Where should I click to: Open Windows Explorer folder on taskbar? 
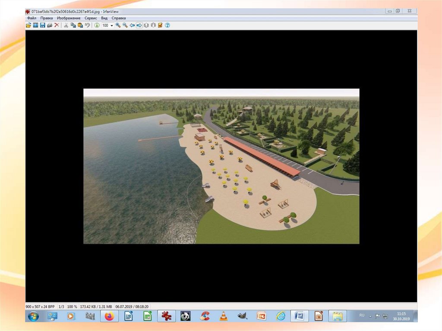338,316
